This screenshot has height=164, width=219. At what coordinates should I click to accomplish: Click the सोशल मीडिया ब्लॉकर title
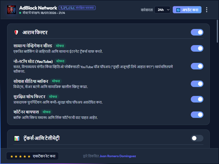pos(31,81)
